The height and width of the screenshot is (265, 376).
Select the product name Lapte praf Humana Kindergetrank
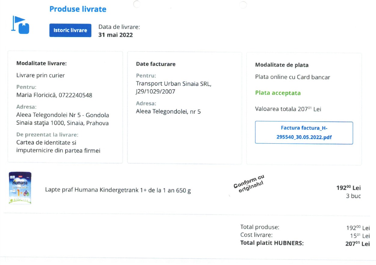[118, 190]
